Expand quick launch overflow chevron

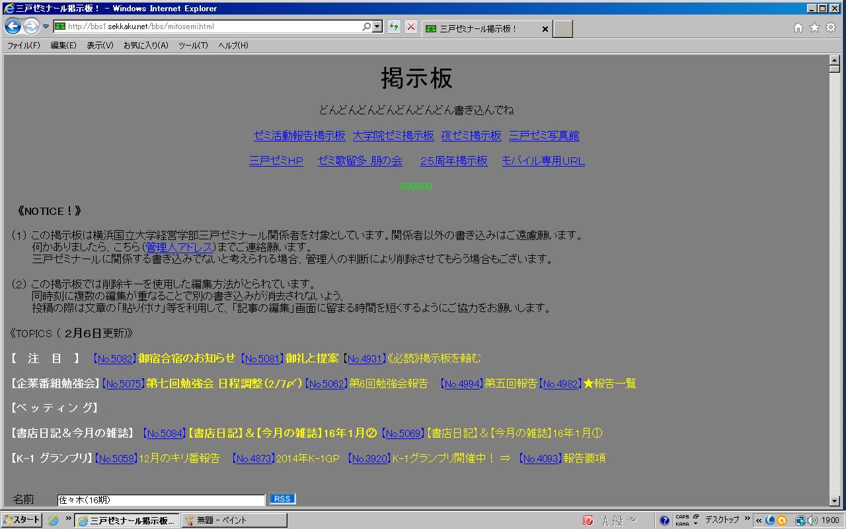click(x=67, y=519)
